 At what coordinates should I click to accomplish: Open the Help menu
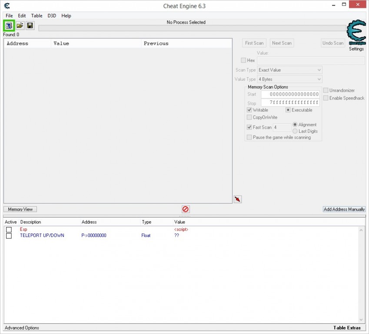(x=66, y=16)
